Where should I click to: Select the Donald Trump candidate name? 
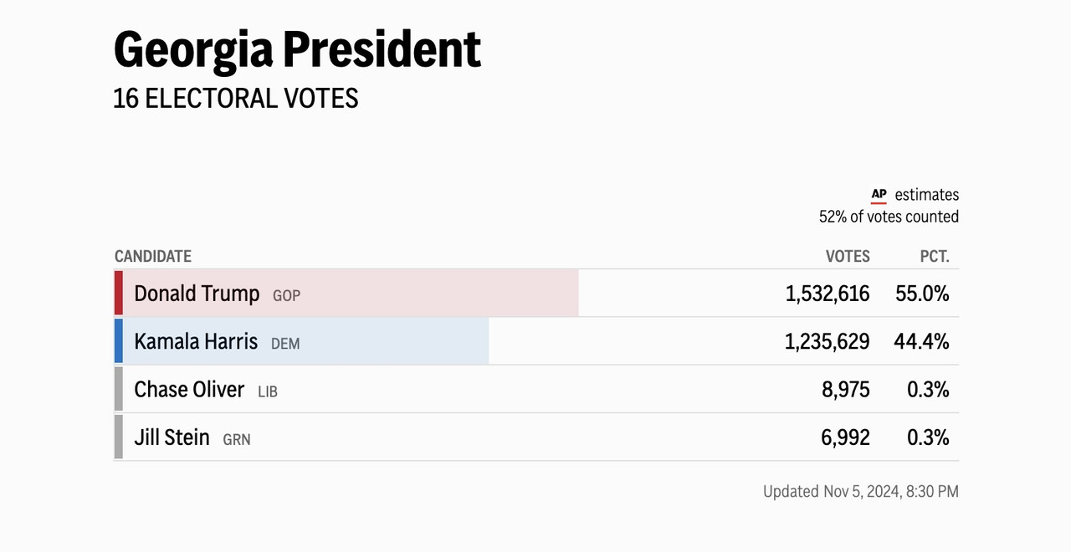pyautogui.click(x=197, y=294)
